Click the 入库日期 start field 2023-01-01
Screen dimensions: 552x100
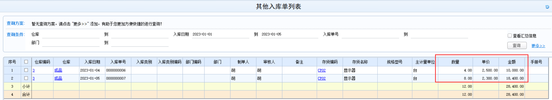pyautogui.click(x=220, y=34)
